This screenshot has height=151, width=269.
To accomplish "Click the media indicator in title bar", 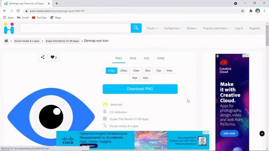I will click(x=235, y=3).
